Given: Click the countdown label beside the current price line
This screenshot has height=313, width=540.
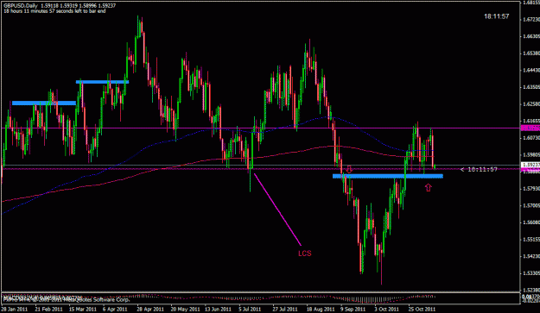Looking at the screenshot, I should coord(479,169).
